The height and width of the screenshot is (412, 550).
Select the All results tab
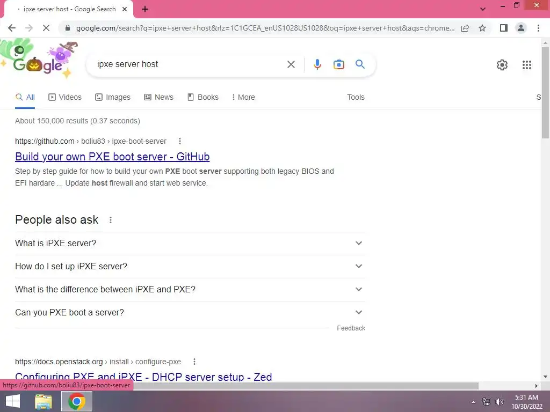25,98
